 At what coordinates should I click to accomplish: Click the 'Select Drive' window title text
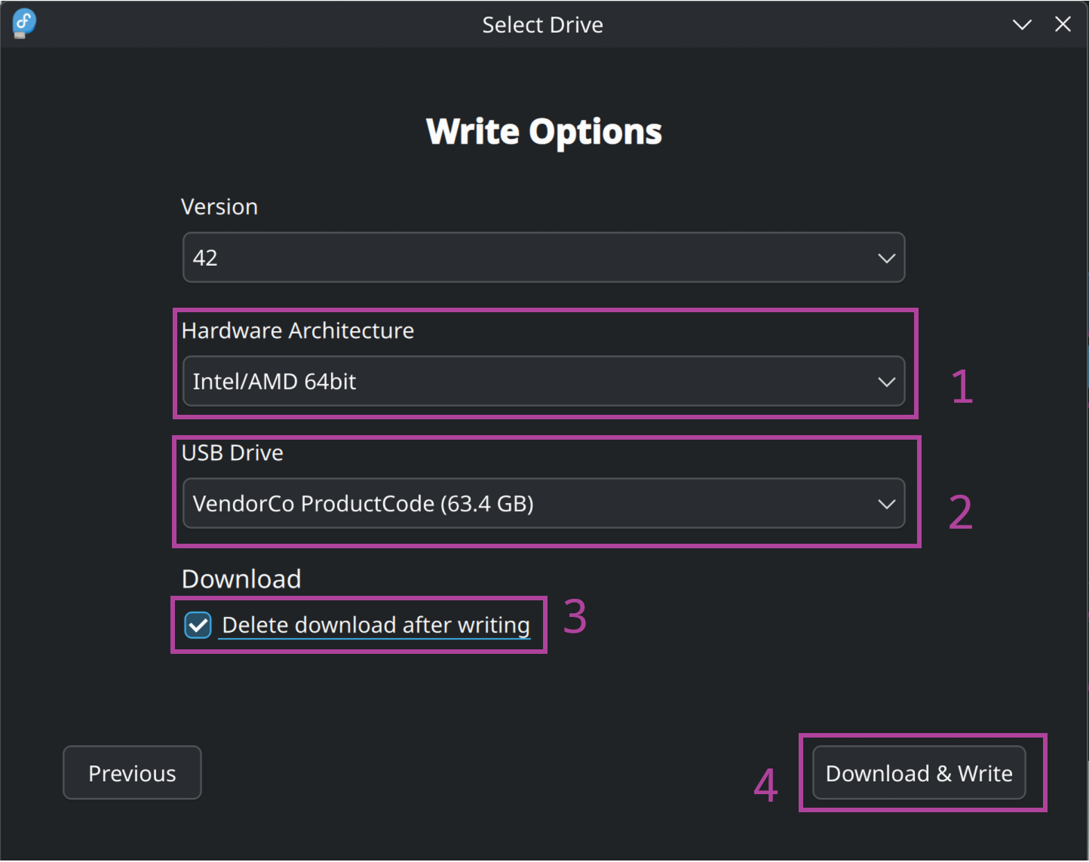(543, 25)
